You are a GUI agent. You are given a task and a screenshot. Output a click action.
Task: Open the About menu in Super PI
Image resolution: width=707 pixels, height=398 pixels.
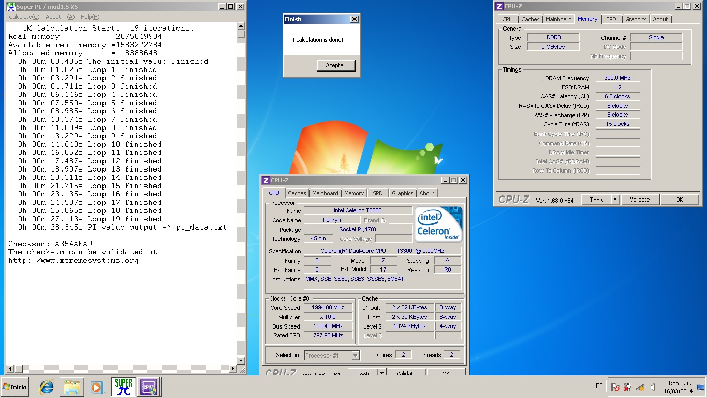click(x=60, y=17)
